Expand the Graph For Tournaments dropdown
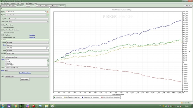193x108 pixels. 29,19
